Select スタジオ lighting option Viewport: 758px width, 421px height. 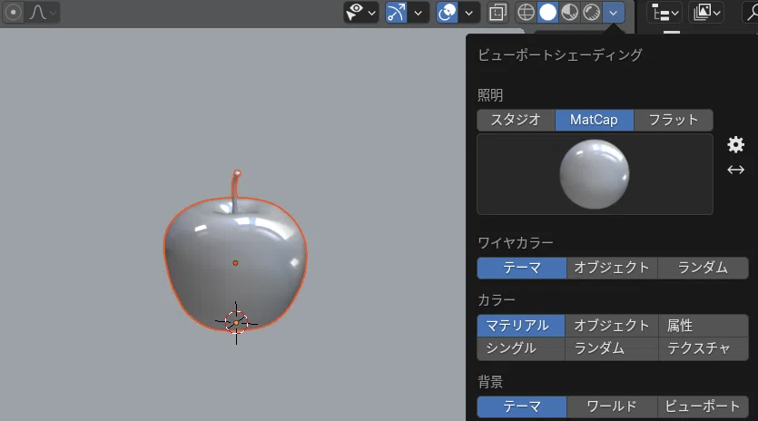[x=516, y=120]
